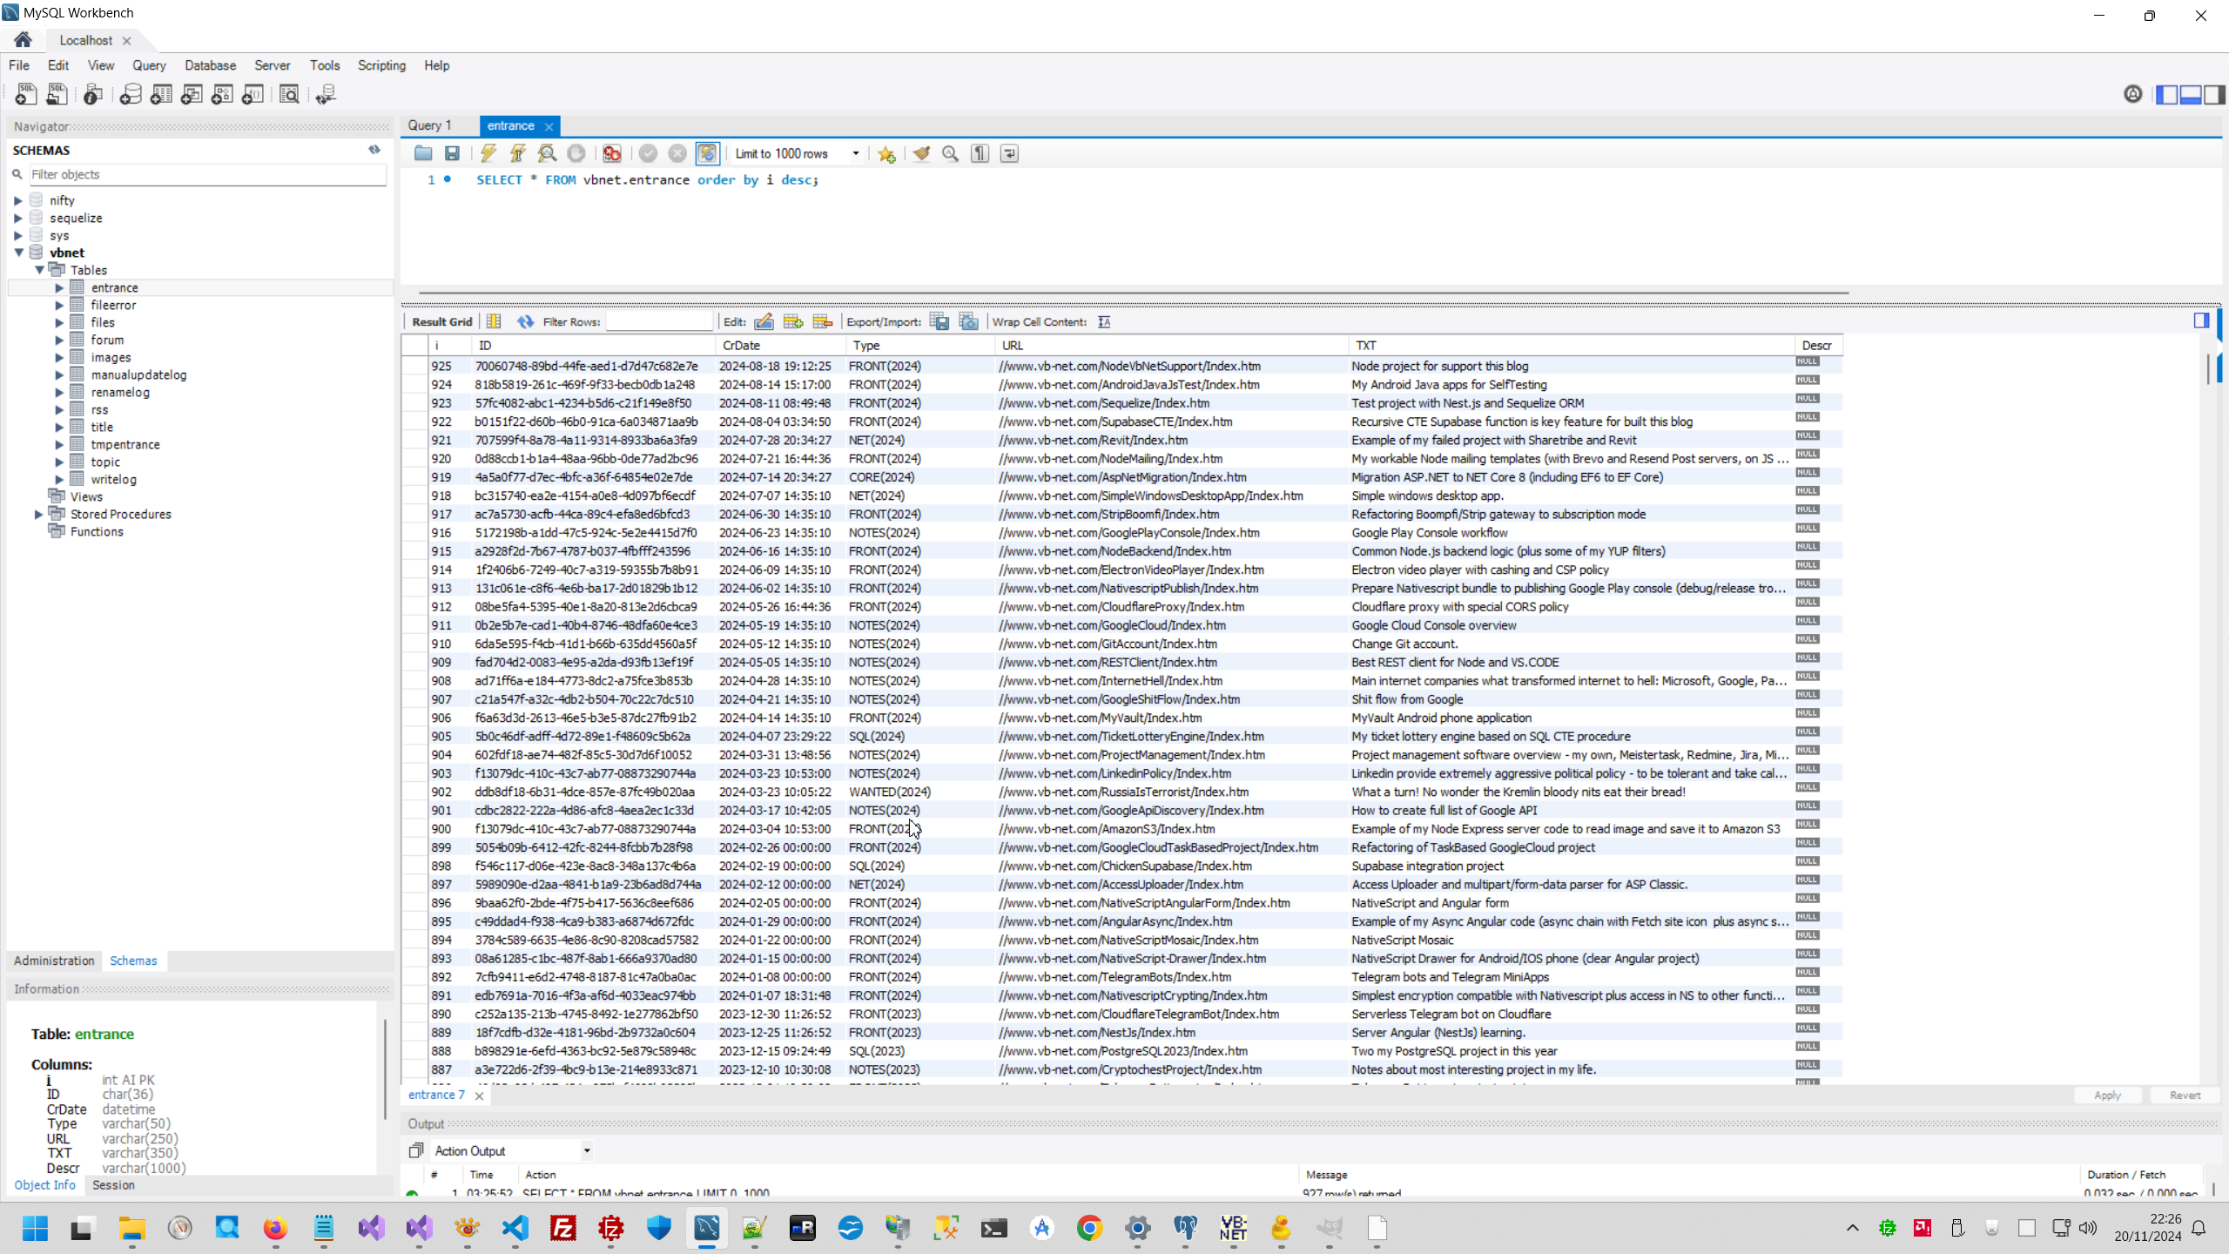Viewport: 2229px width, 1254px height.
Task: Open the Limit to 1000 rows dropdown
Action: point(856,154)
